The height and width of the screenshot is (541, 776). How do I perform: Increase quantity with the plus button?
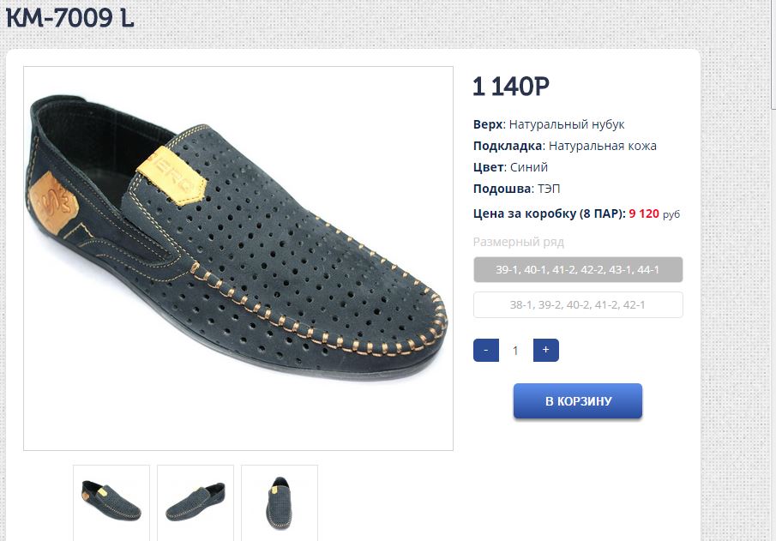[x=545, y=350]
